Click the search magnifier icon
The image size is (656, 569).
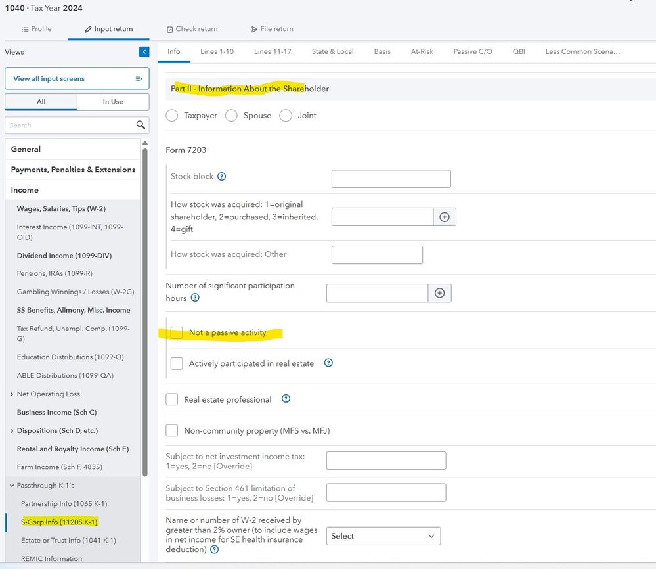tap(140, 125)
